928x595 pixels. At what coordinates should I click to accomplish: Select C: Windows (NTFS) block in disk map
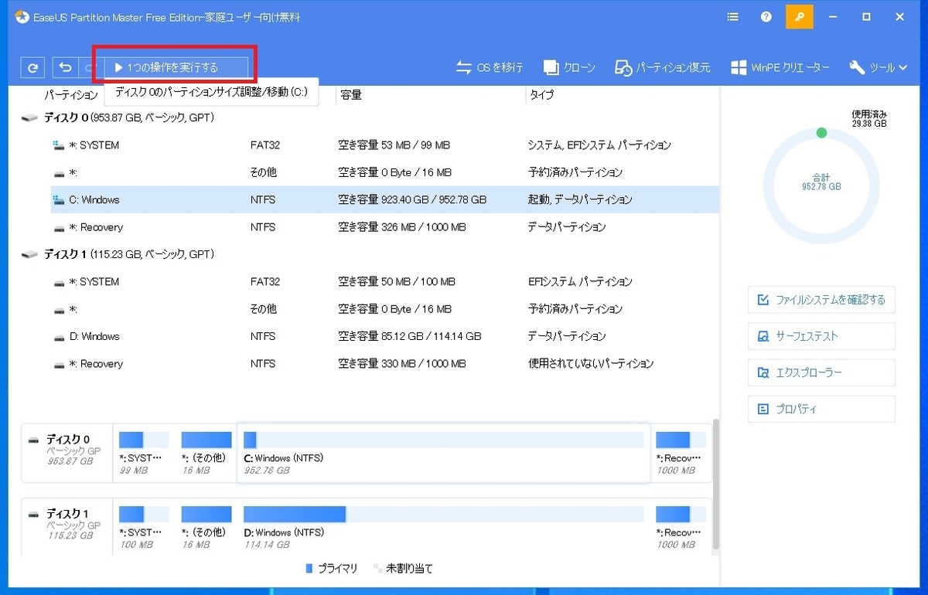click(x=444, y=453)
